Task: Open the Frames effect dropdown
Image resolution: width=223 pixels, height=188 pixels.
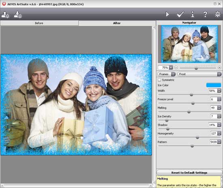Action: (x=167, y=74)
